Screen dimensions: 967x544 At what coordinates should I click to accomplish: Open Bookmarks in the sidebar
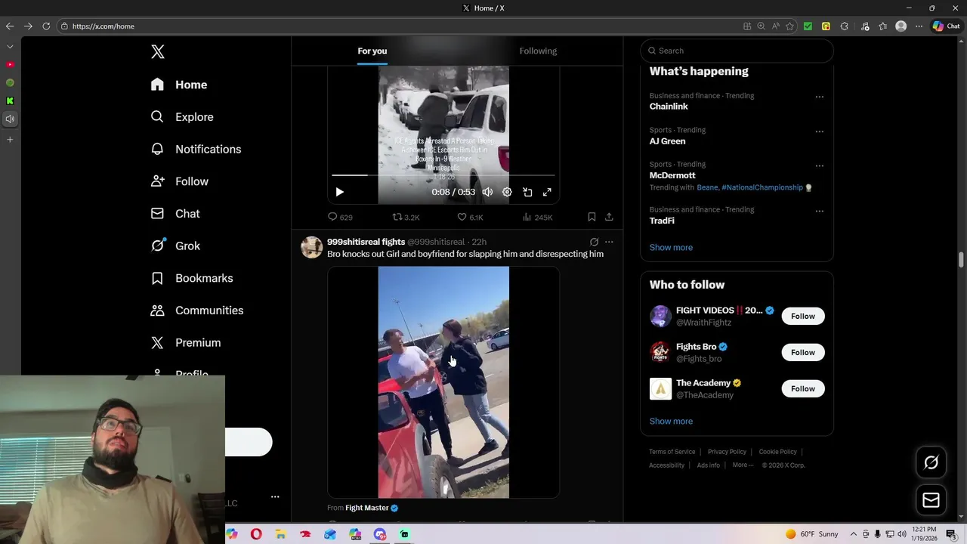[192, 278]
